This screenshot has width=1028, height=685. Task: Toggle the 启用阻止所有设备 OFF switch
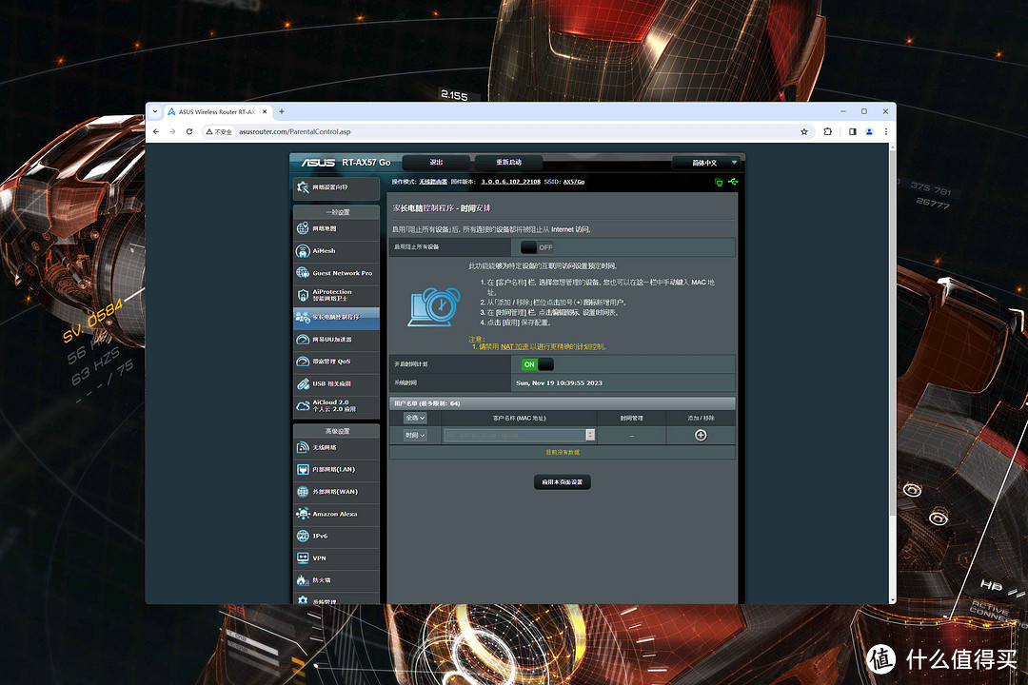[x=537, y=247]
